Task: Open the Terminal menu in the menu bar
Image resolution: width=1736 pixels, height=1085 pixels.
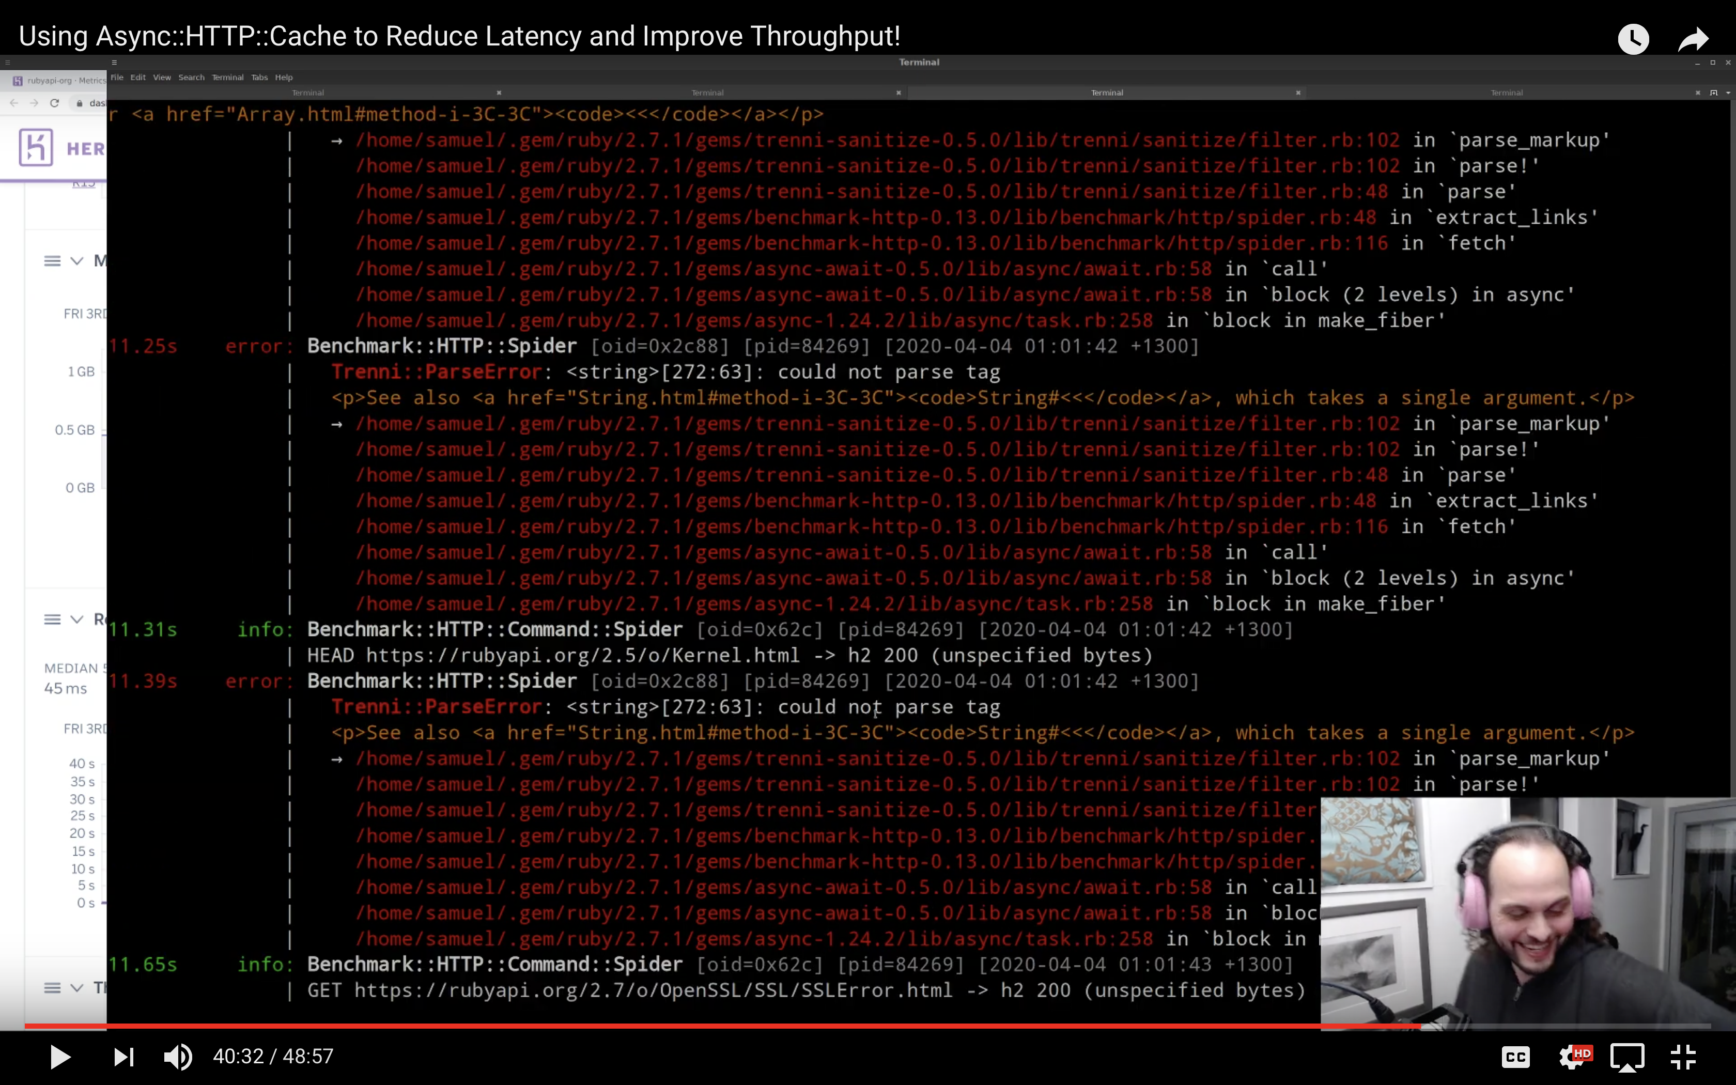Action: point(227,78)
